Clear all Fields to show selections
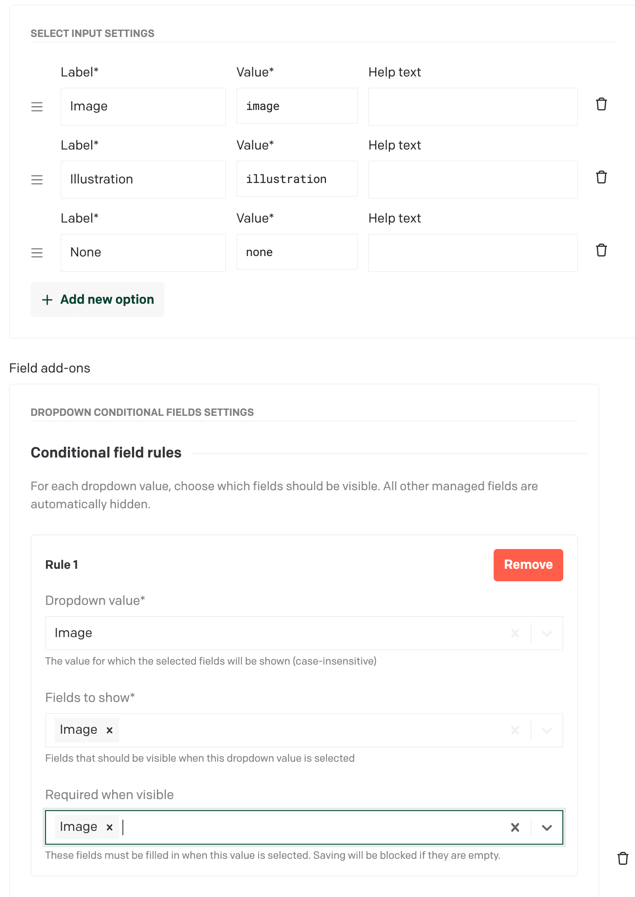The image size is (635, 897). [515, 730]
